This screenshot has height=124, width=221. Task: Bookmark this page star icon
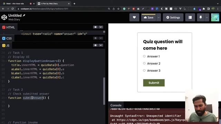(118, 9)
